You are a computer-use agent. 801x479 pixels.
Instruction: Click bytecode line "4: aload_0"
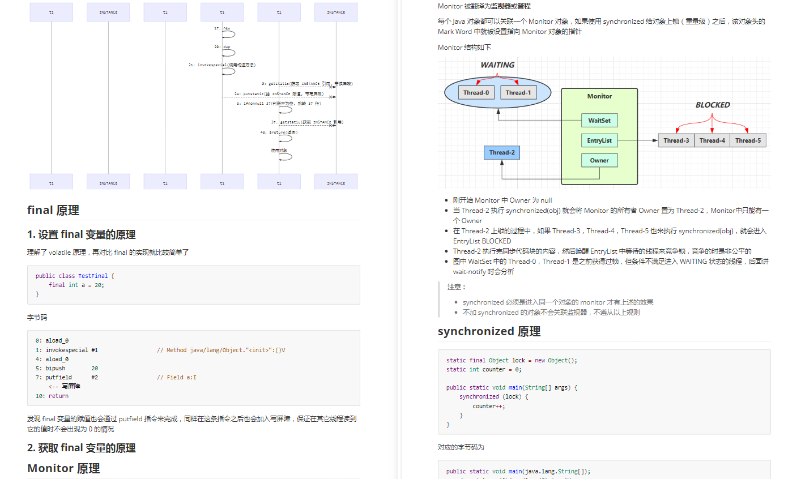pyautogui.click(x=52, y=359)
